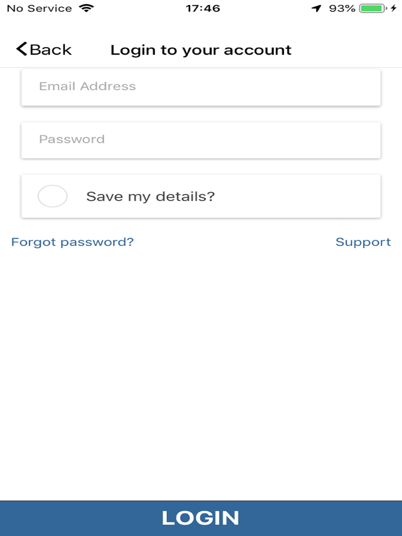The image size is (402, 536).
Task: Tap the 17:46 clock in status bar
Action: 203,8
